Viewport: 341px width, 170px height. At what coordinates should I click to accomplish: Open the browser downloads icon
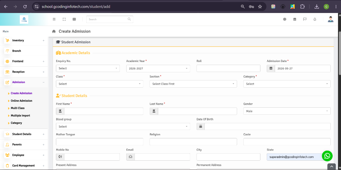(317, 7)
